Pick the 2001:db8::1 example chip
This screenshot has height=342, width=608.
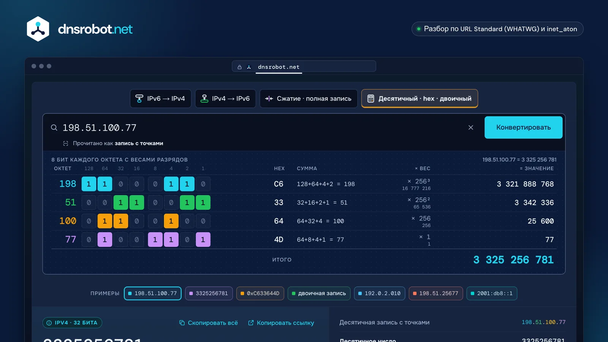(x=492, y=293)
